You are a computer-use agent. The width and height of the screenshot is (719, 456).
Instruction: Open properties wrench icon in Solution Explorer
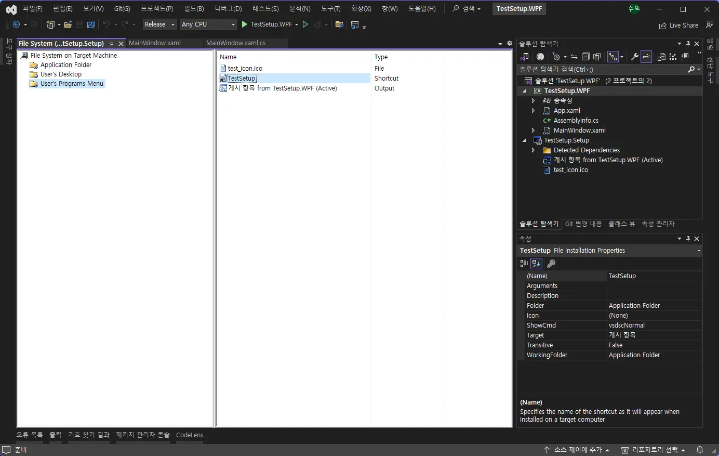(635, 57)
